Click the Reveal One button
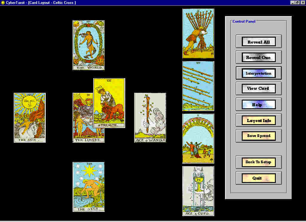The image size is (306, 222). coord(258,58)
